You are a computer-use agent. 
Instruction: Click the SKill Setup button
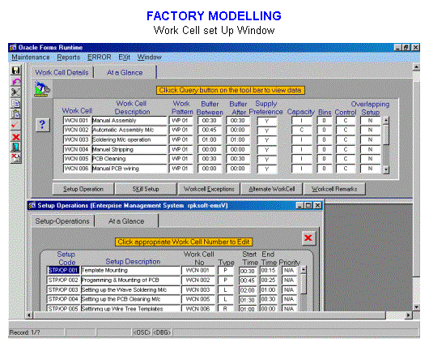pos(146,189)
